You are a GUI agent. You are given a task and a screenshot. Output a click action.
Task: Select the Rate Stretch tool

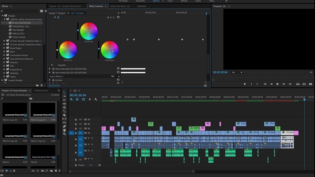coord(64,111)
